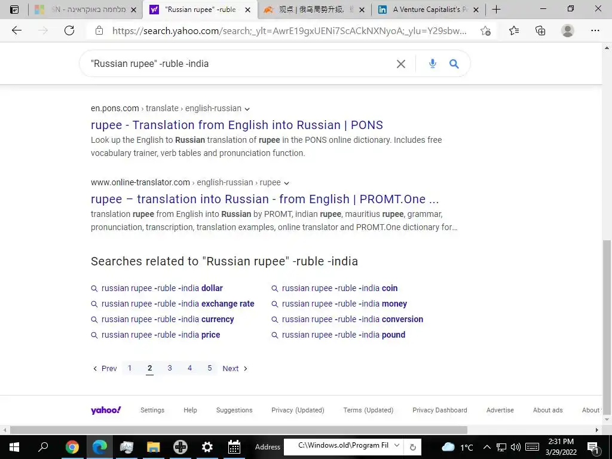Open Advertise footer link
The width and height of the screenshot is (612, 459).
point(500,410)
